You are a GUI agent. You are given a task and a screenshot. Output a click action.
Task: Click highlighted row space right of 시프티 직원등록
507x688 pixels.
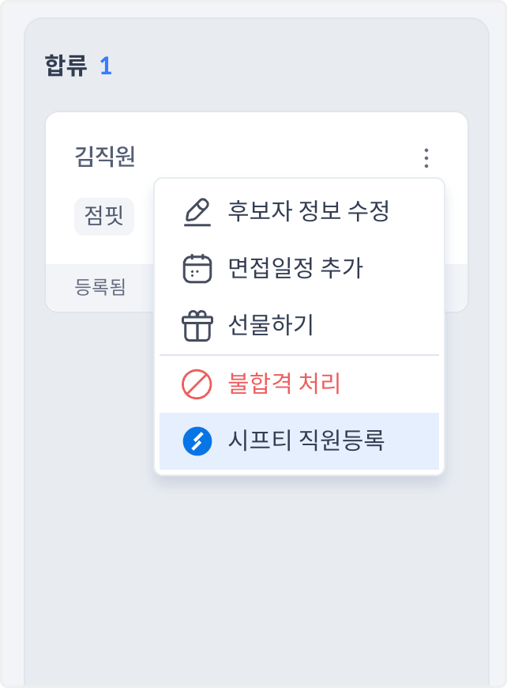(x=415, y=441)
